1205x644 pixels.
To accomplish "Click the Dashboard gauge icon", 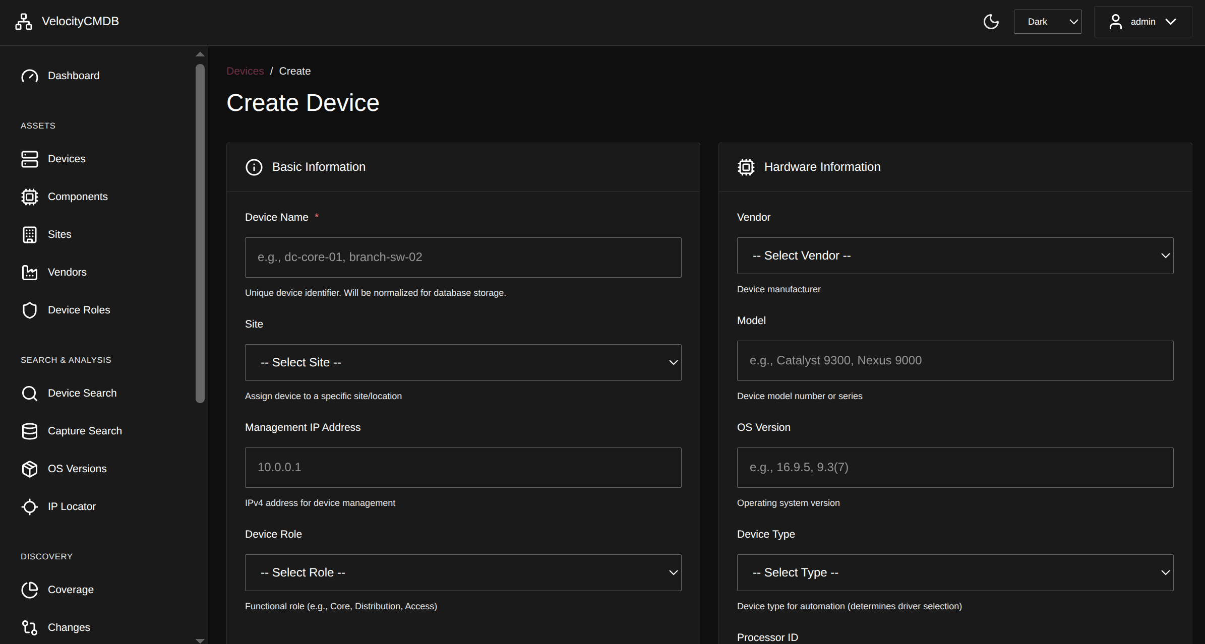I will pyautogui.click(x=30, y=76).
